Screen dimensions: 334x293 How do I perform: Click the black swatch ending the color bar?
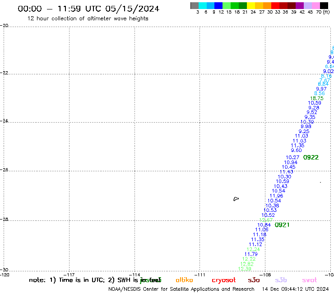(324, 5)
